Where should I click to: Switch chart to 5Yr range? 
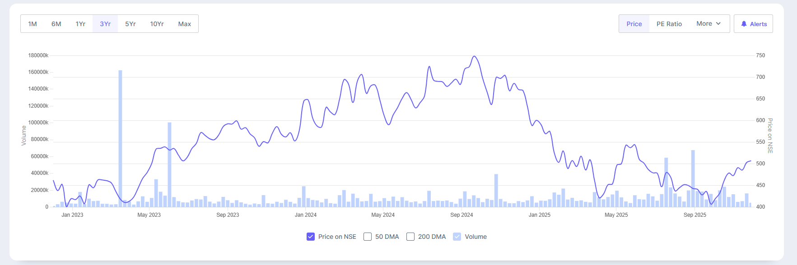click(131, 24)
